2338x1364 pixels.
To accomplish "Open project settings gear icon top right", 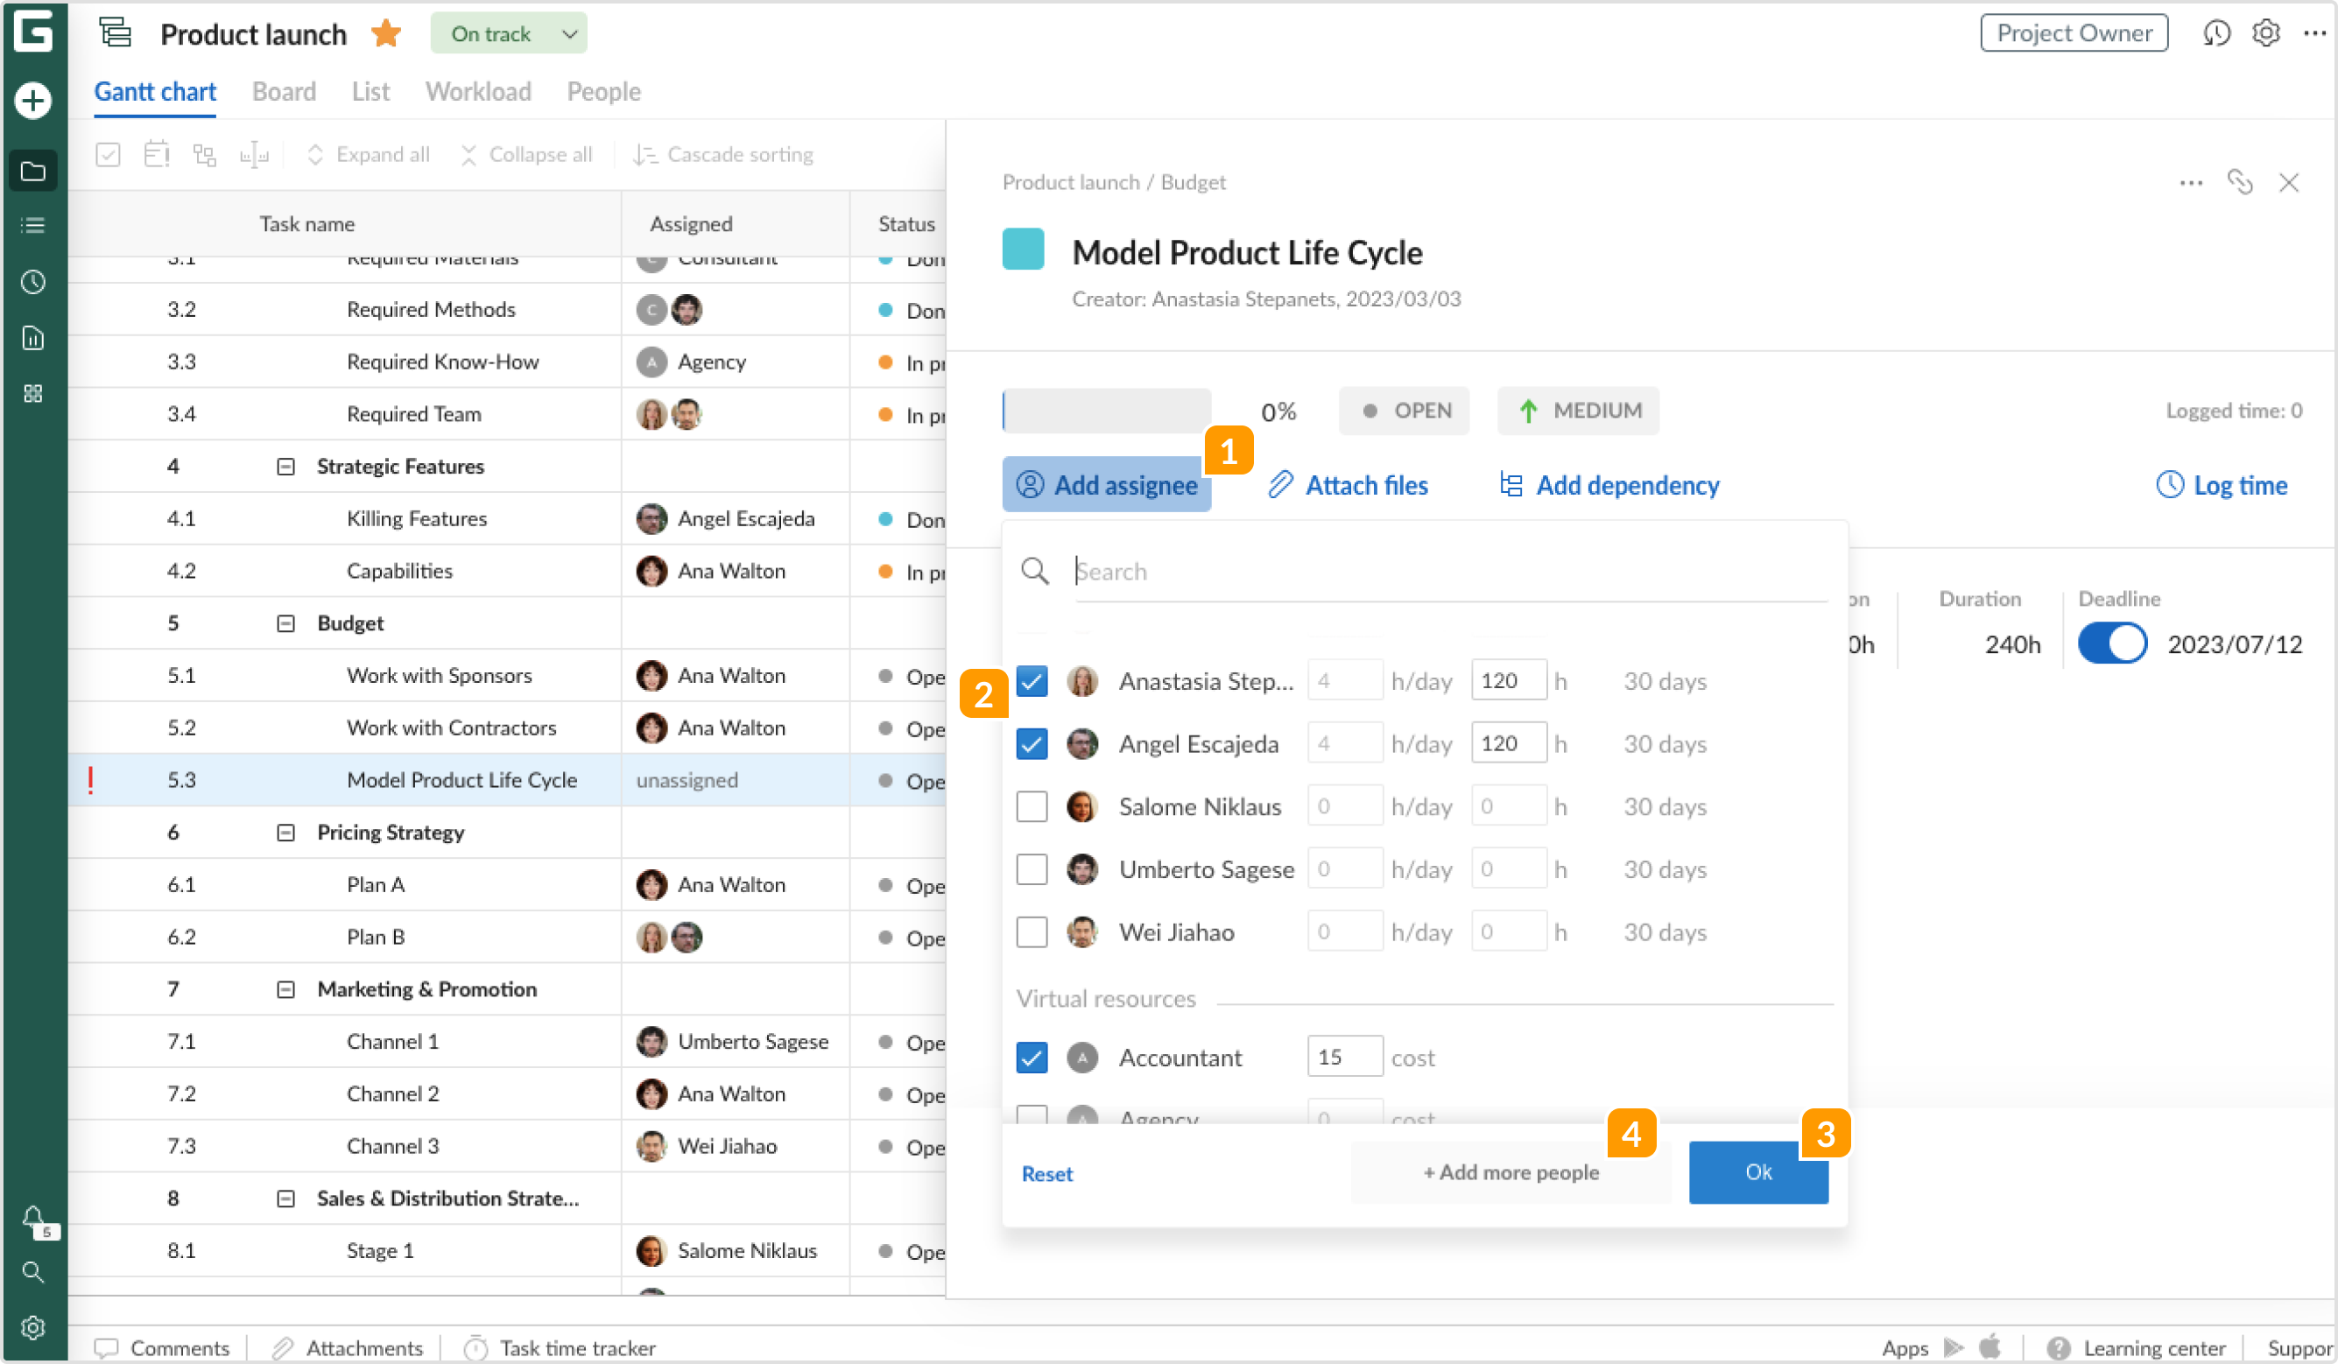I will coord(2265,33).
